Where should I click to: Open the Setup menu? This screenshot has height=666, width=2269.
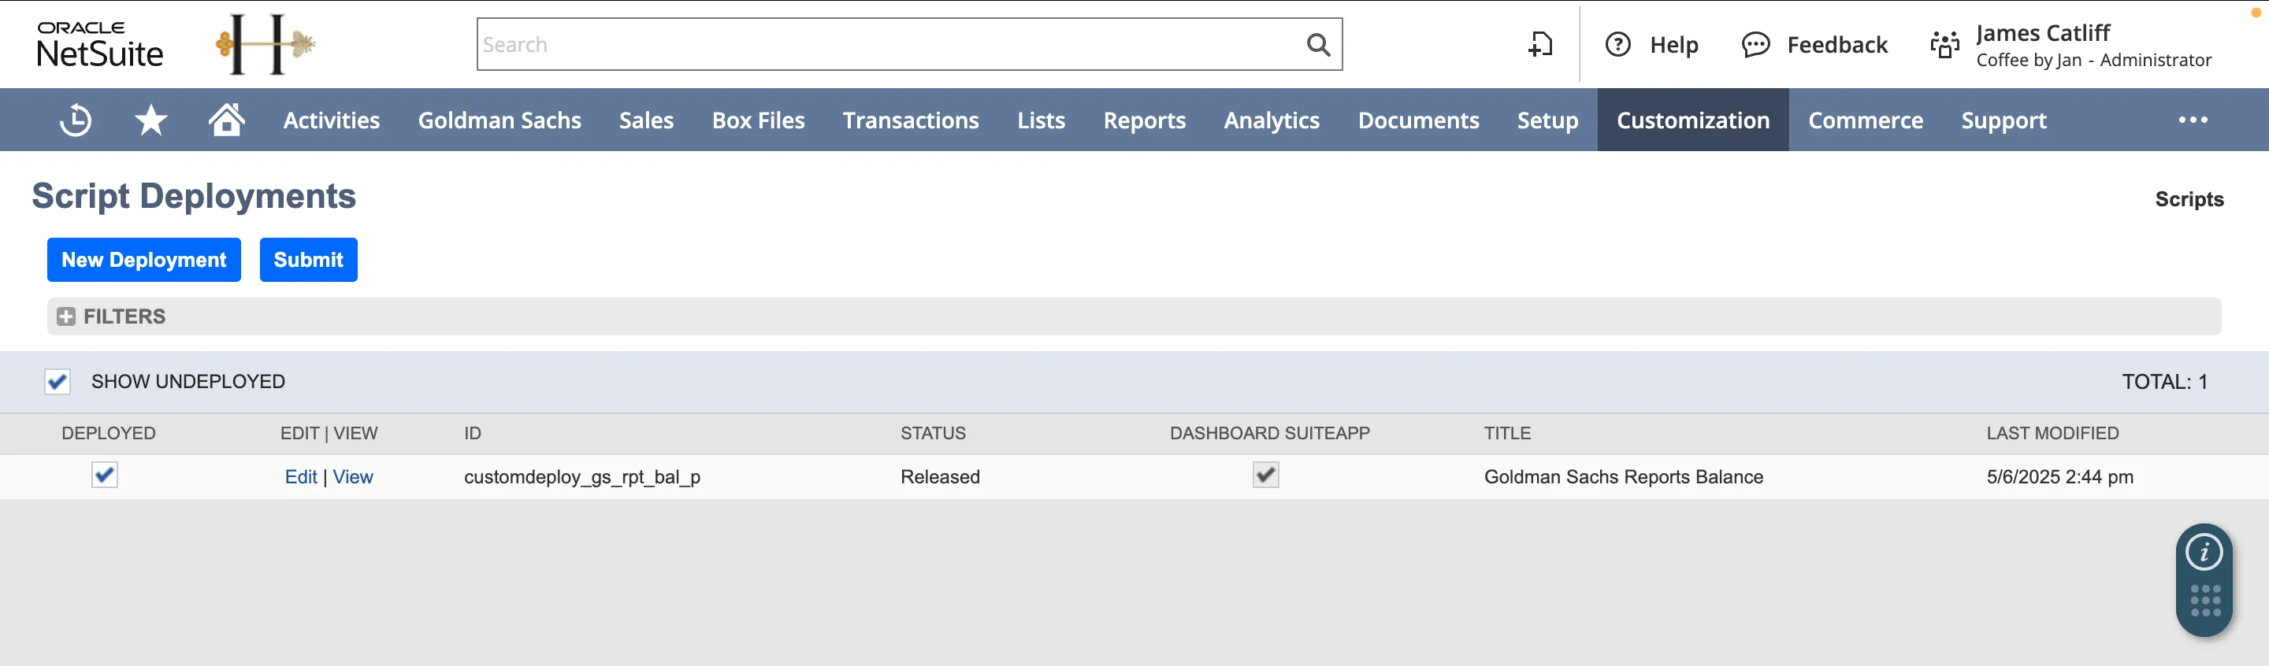coord(1547,120)
